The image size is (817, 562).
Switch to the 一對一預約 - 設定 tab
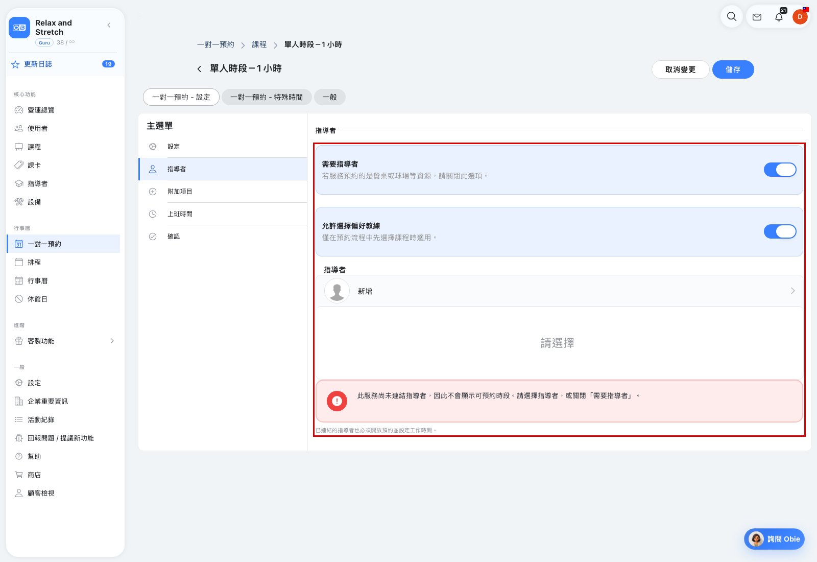tap(181, 97)
